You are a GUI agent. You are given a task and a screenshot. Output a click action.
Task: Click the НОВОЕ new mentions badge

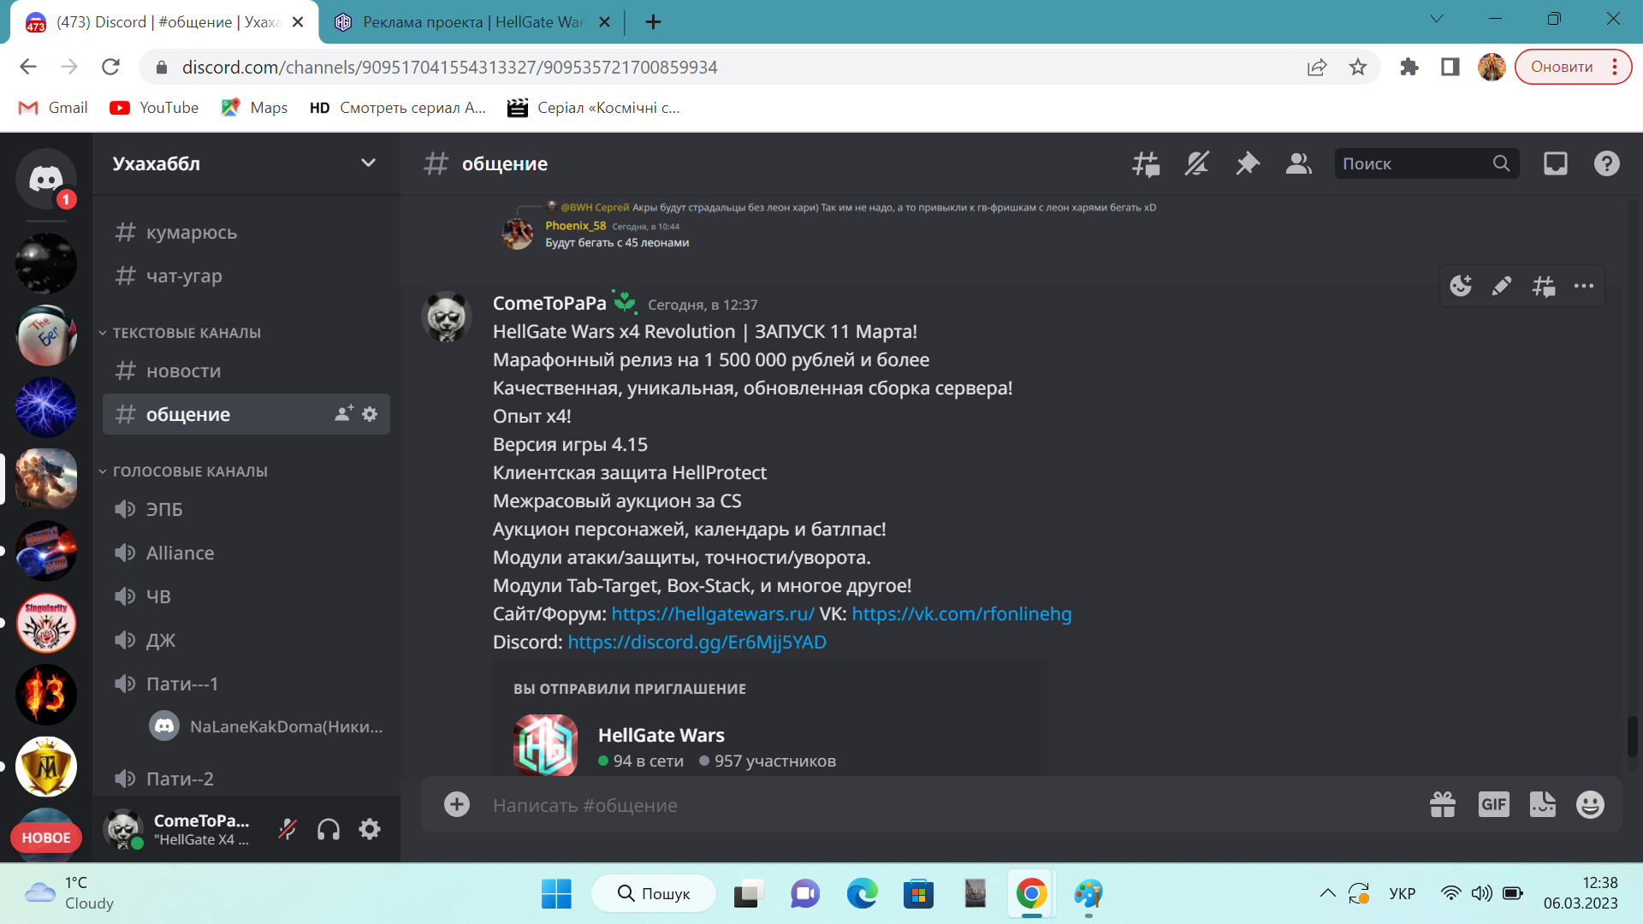coord(46,838)
